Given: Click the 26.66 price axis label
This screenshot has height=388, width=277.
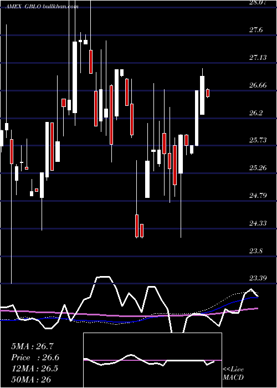Looking at the screenshot, I should pos(258,85).
